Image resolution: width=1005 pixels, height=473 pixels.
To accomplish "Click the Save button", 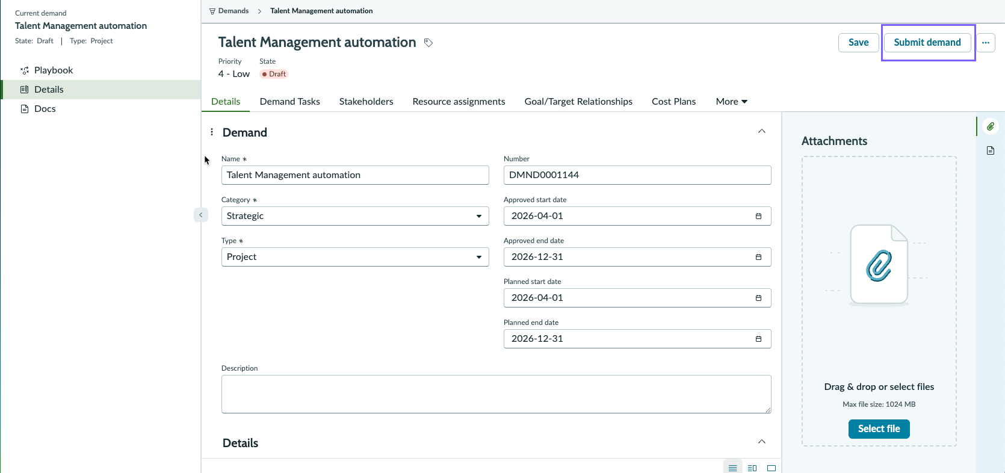I will tap(858, 43).
